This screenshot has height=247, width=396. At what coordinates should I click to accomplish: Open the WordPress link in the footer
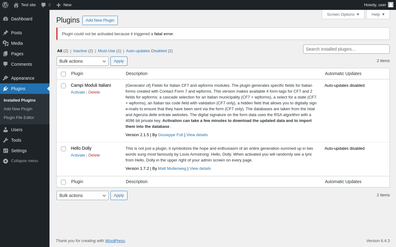[115, 241]
